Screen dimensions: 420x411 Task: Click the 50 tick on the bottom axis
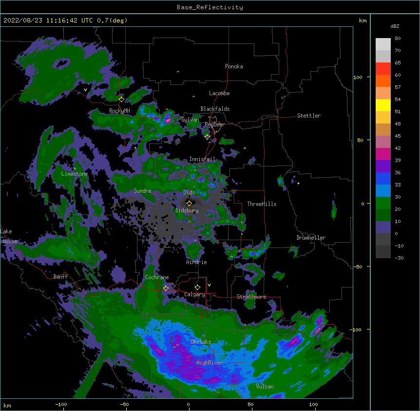(x=251, y=404)
